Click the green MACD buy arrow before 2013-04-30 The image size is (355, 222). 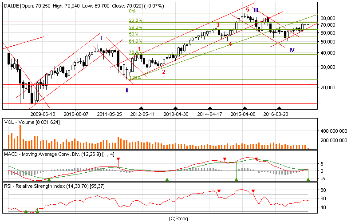coord(167,180)
